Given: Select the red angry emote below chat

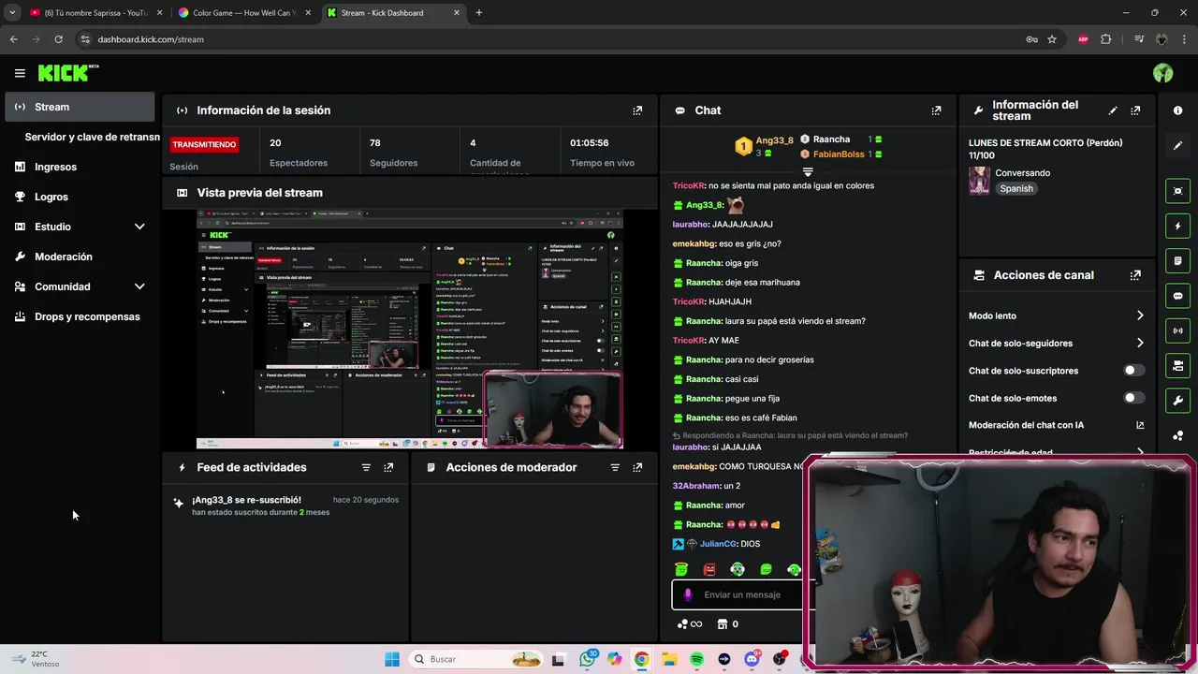Looking at the screenshot, I should [x=709, y=569].
